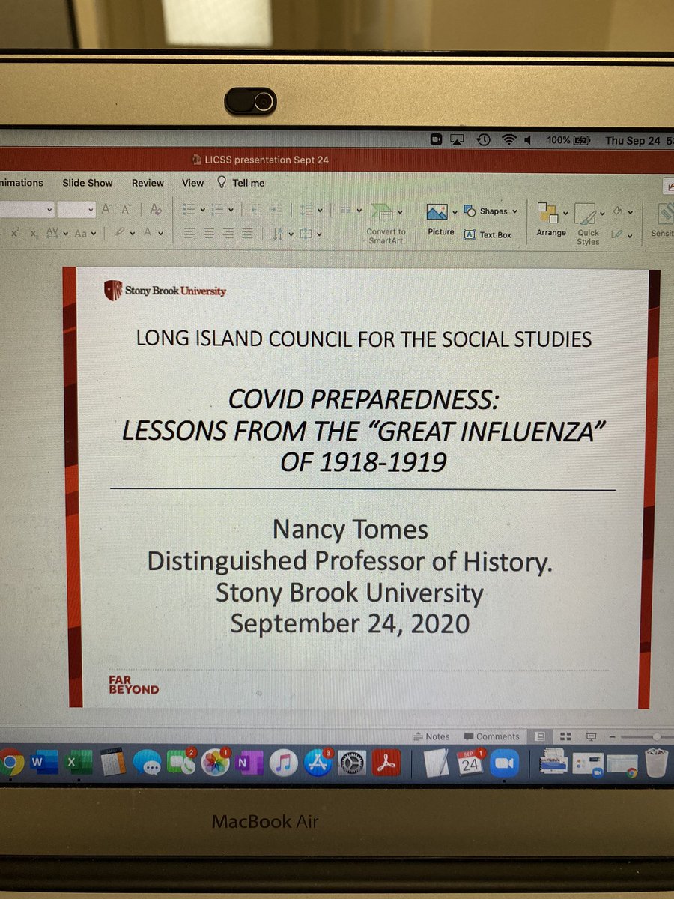674x899 pixels.
Task: Open App Store from the Dock
Action: point(318,763)
